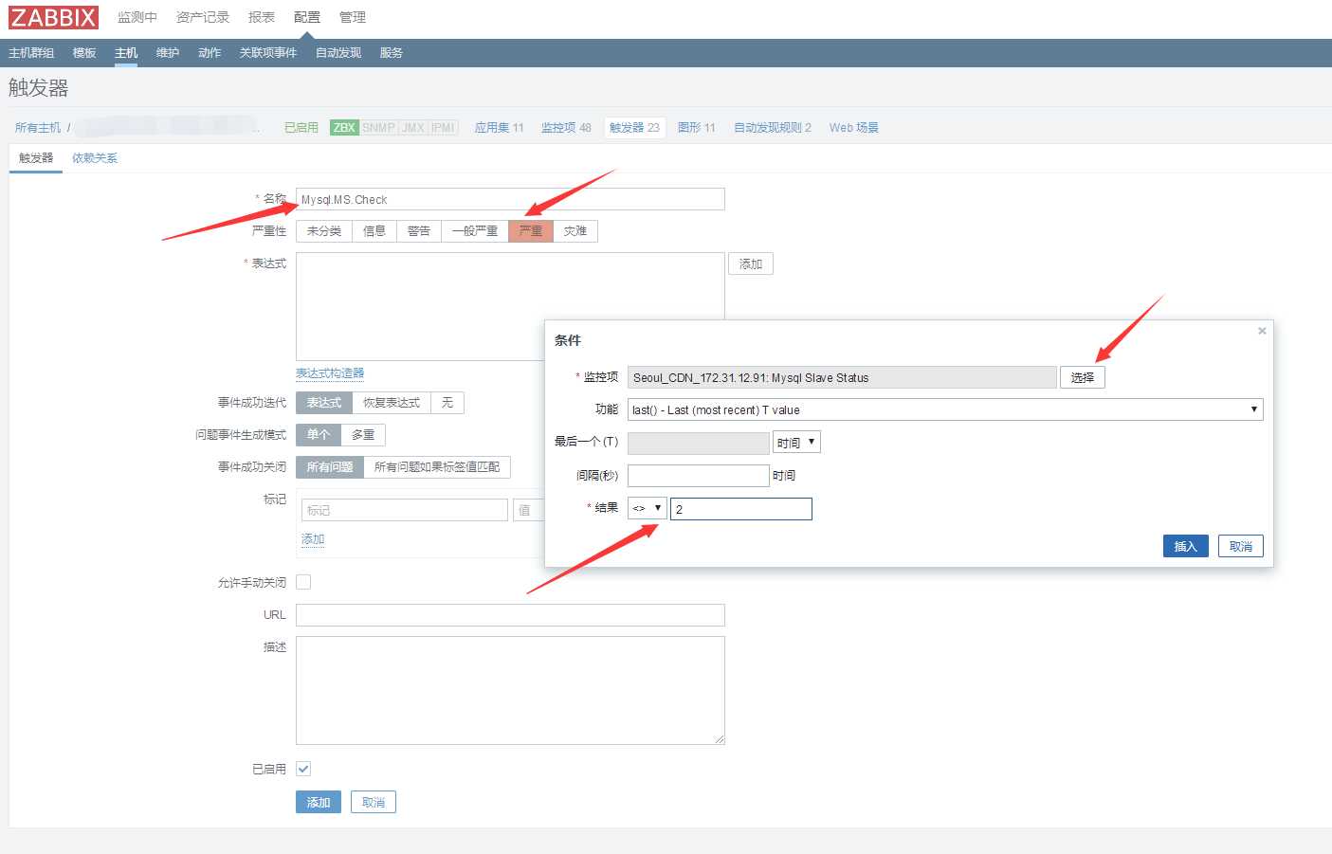The image size is (1332, 854).
Task: Close the 条件 dialog with X
Action: [1262, 331]
